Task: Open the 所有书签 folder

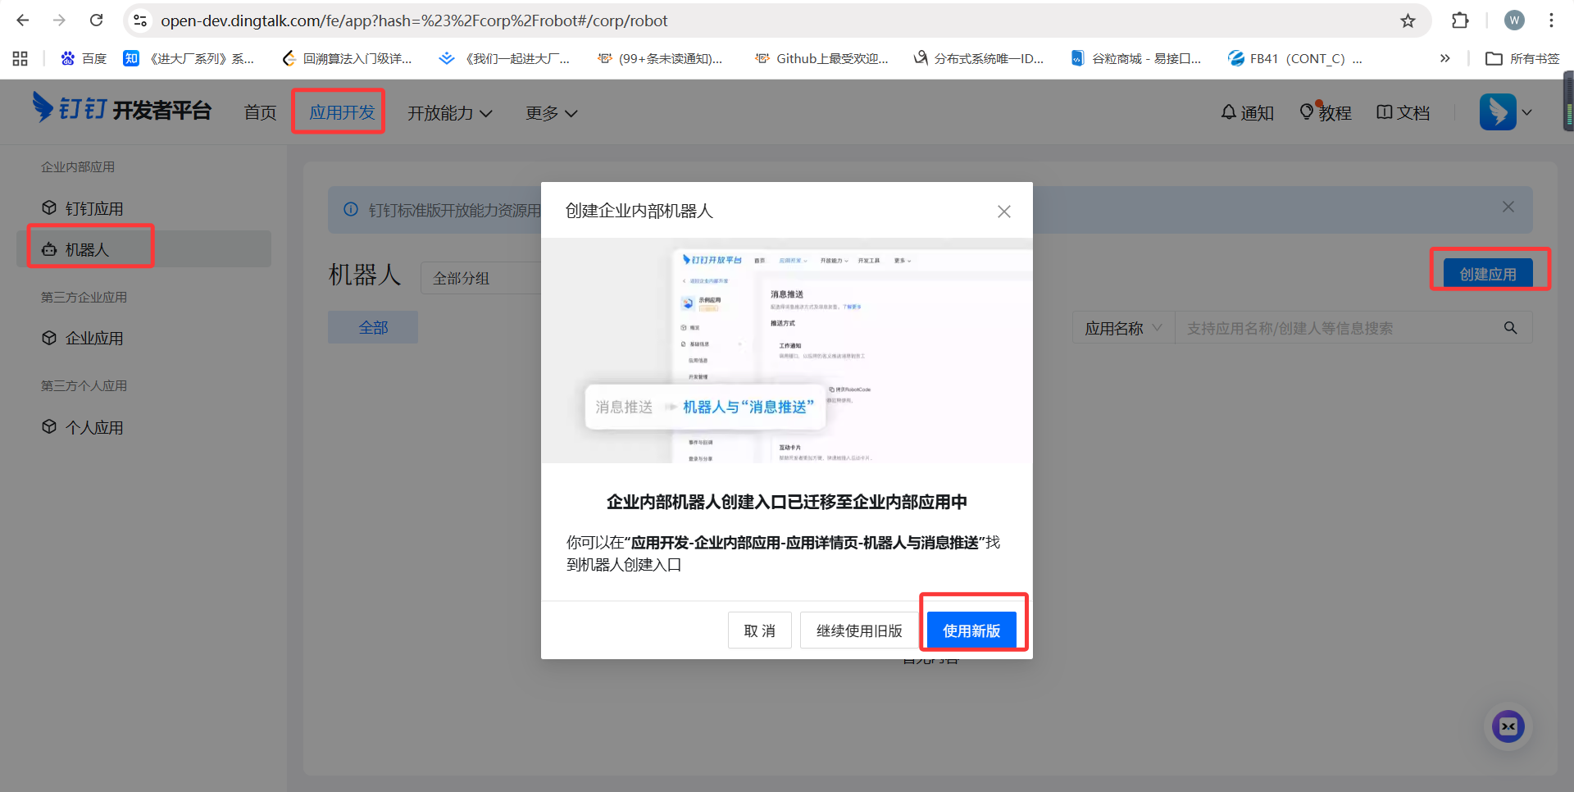Action: [x=1523, y=58]
